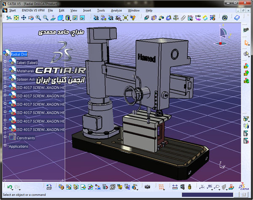
Task: Open the grid icon dropdown arrow
Action: [x=164, y=190]
